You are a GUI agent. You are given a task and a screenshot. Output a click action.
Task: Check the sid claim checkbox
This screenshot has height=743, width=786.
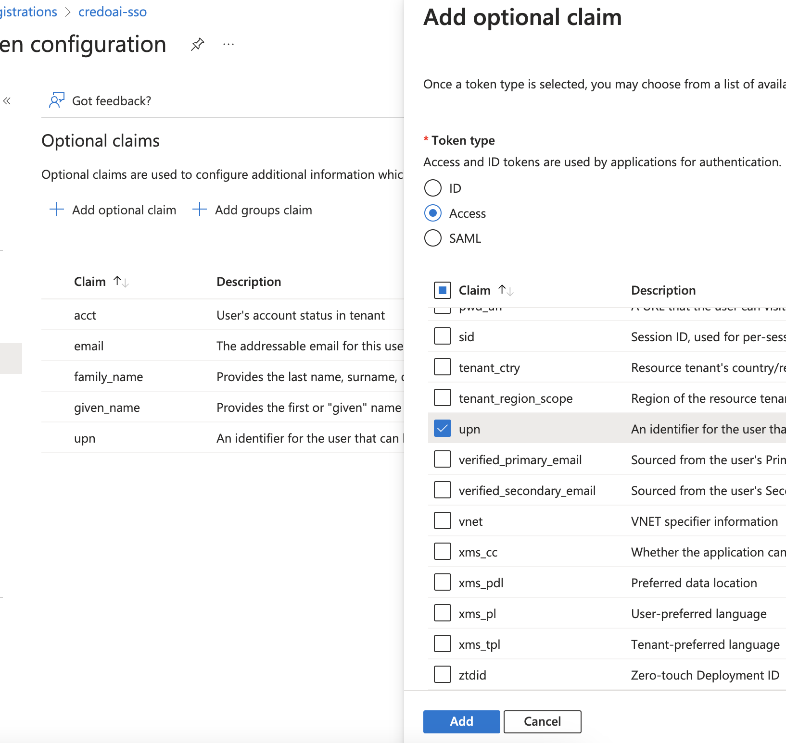pyautogui.click(x=443, y=336)
